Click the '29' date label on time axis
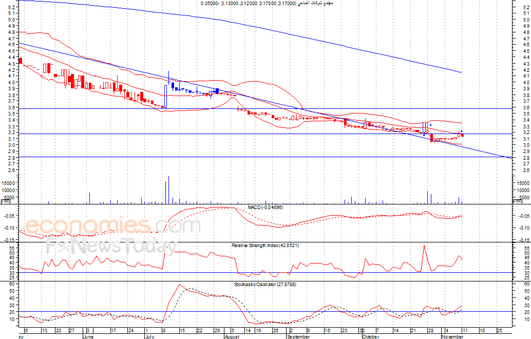531x339 pixels. click(x=217, y=331)
